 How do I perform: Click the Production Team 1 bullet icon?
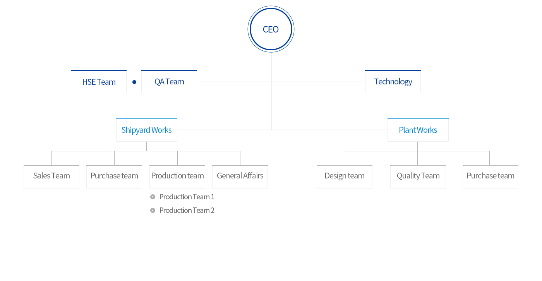tap(153, 197)
